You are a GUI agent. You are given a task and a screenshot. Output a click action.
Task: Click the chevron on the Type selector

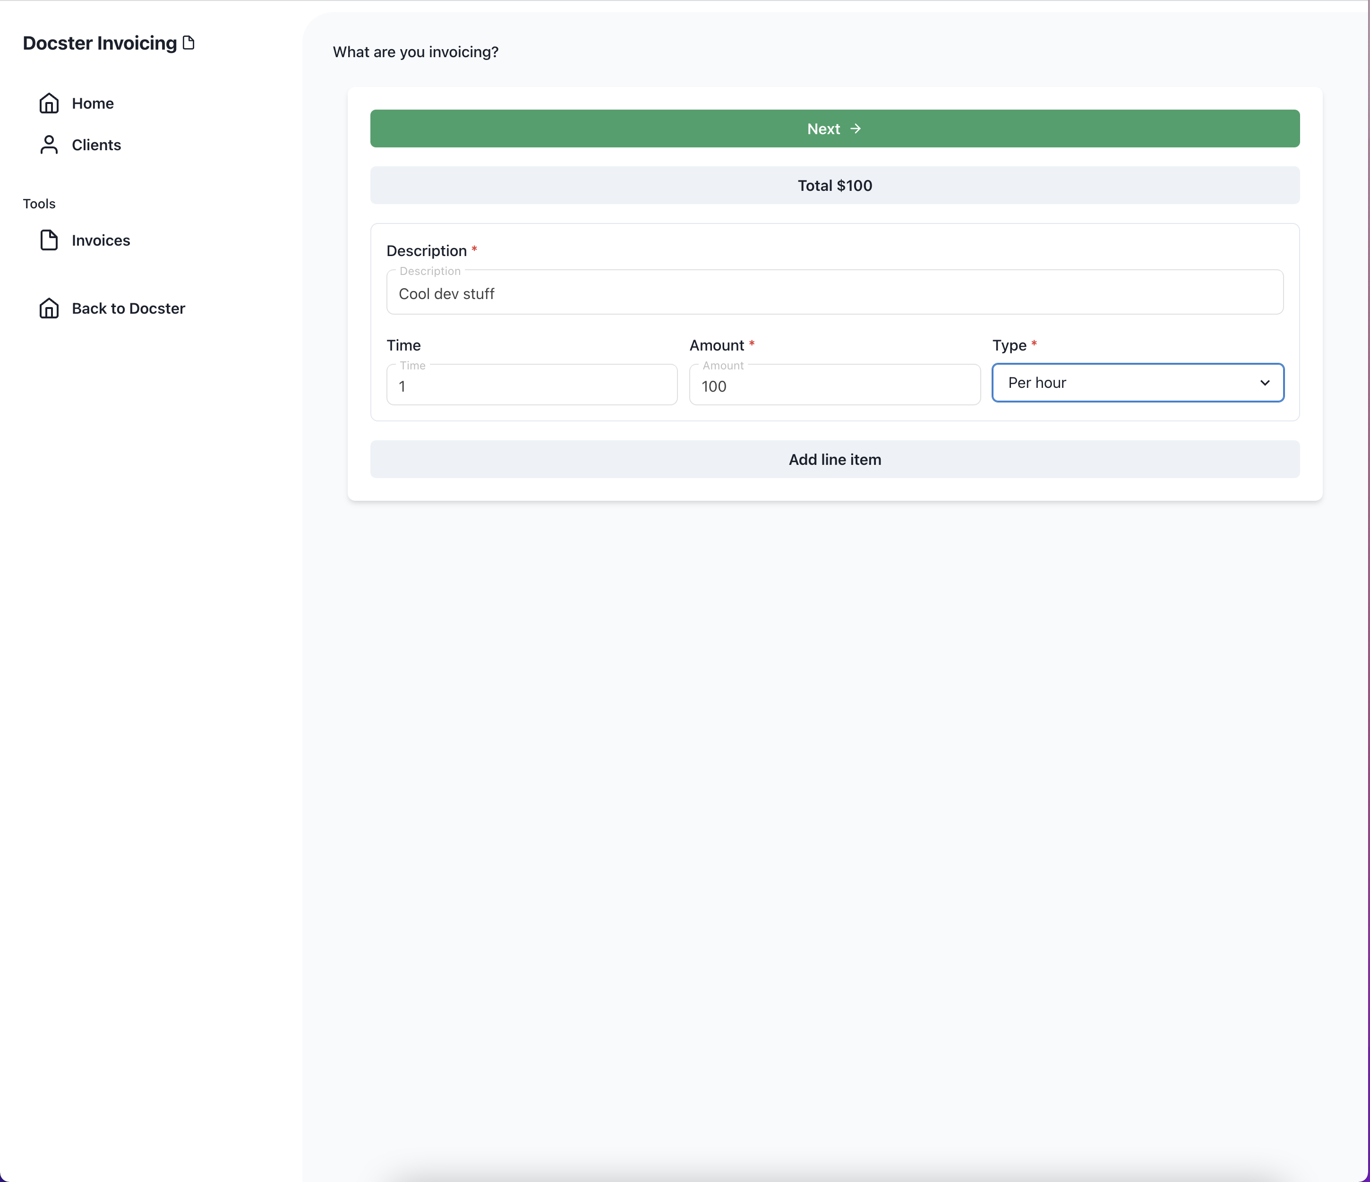(x=1266, y=383)
